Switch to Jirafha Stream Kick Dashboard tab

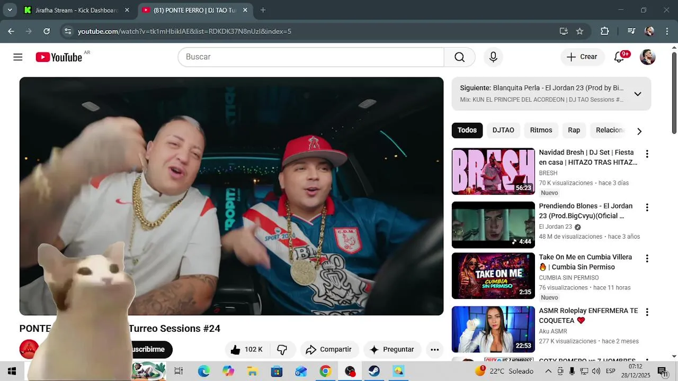point(77,10)
